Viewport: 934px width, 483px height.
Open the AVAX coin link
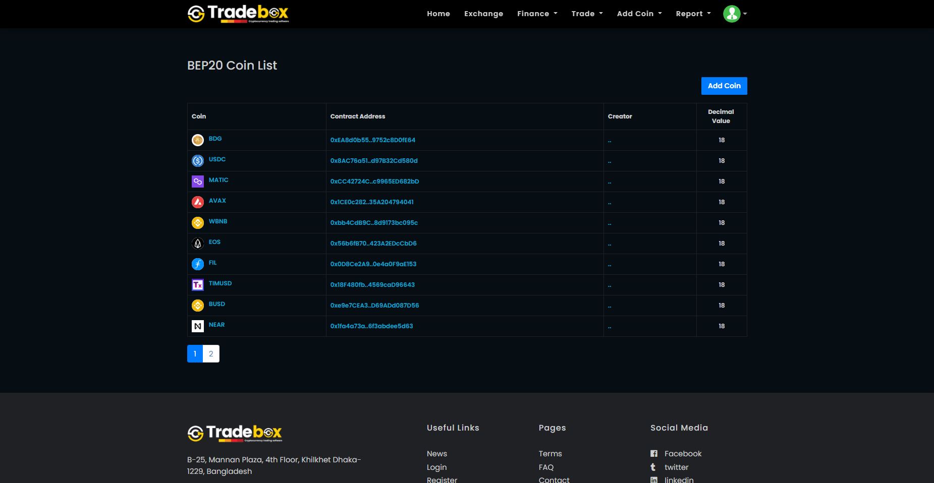pos(217,201)
